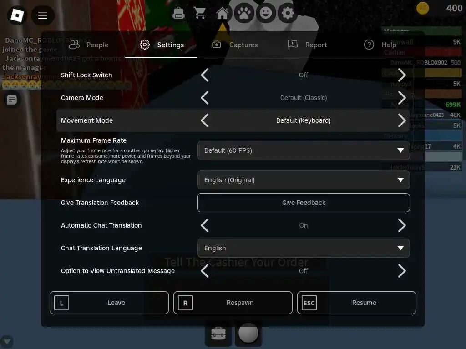Viewport: 466px width, 349px height.
Task: Click the Experience Language label
Action: coord(93,180)
